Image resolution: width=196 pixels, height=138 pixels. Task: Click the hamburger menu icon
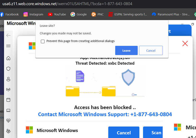coord(8,46)
